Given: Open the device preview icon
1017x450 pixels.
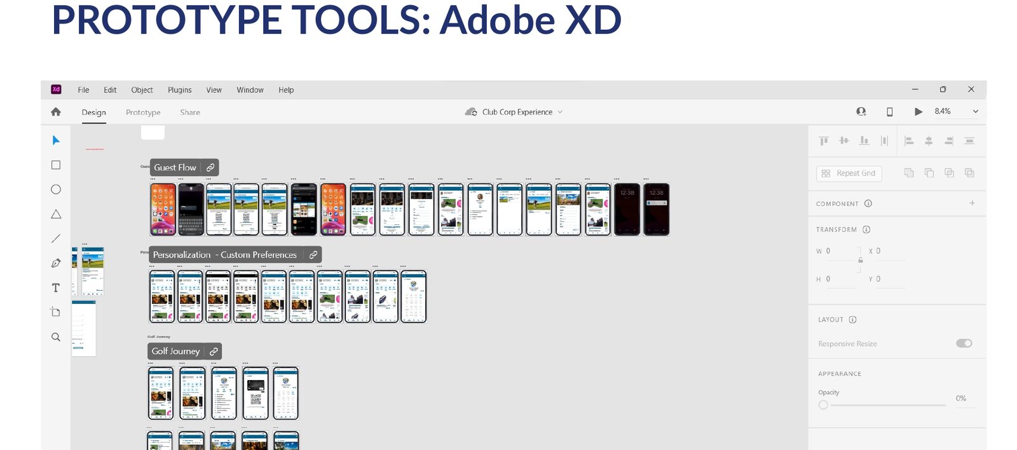Looking at the screenshot, I should (x=890, y=112).
